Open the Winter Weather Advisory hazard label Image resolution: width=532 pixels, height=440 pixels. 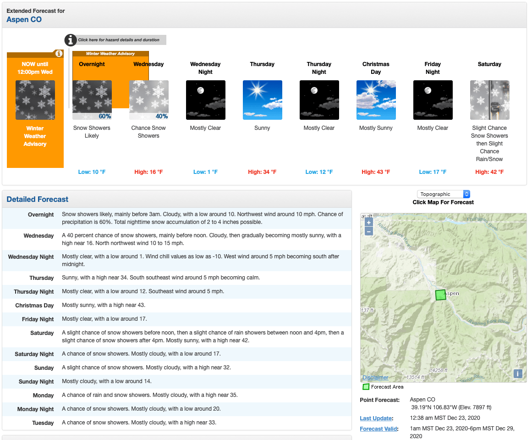point(110,53)
